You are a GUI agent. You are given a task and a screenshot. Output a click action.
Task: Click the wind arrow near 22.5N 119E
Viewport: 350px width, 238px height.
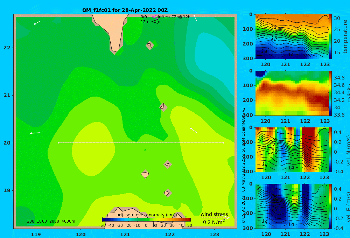click(37, 23)
